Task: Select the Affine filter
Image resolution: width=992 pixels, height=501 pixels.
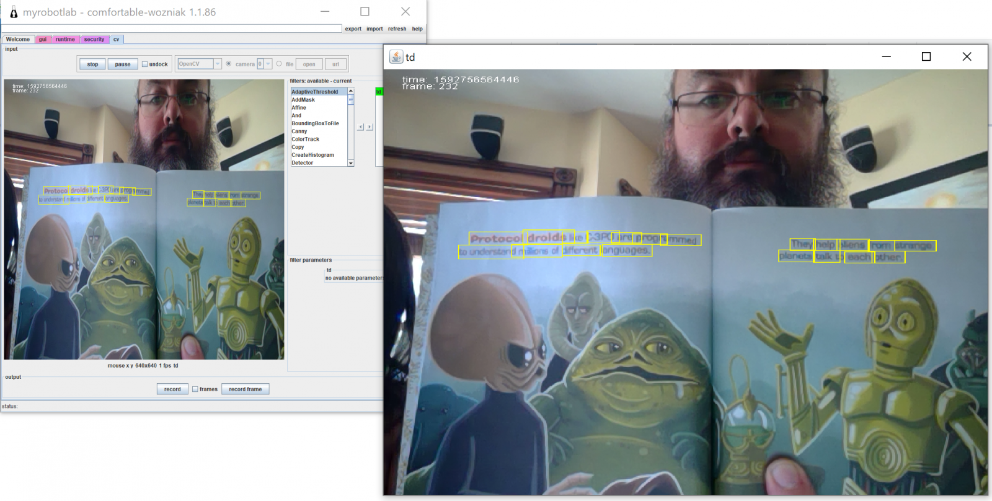Action: pyautogui.click(x=319, y=108)
